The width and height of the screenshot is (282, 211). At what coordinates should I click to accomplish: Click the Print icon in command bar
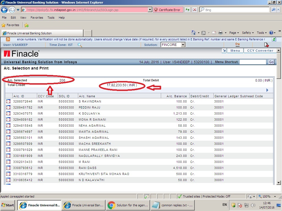click(221, 33)
